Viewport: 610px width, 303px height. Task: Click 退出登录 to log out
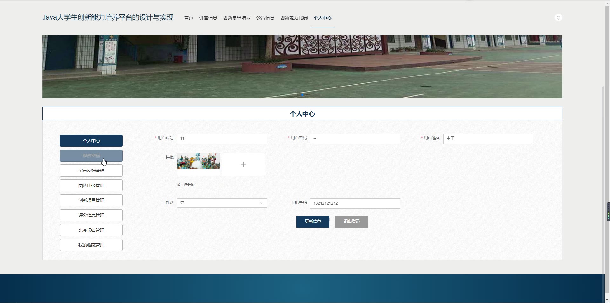[352, 222]
